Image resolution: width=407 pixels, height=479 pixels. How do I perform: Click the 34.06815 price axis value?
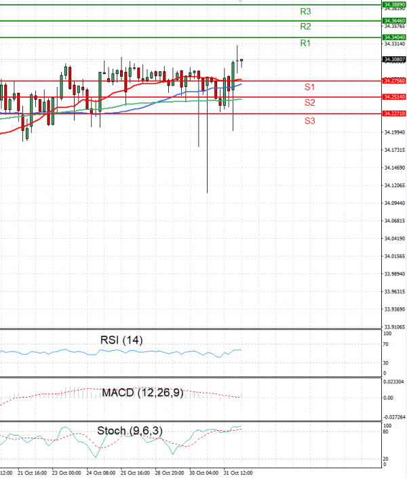[x=395, y=221]
